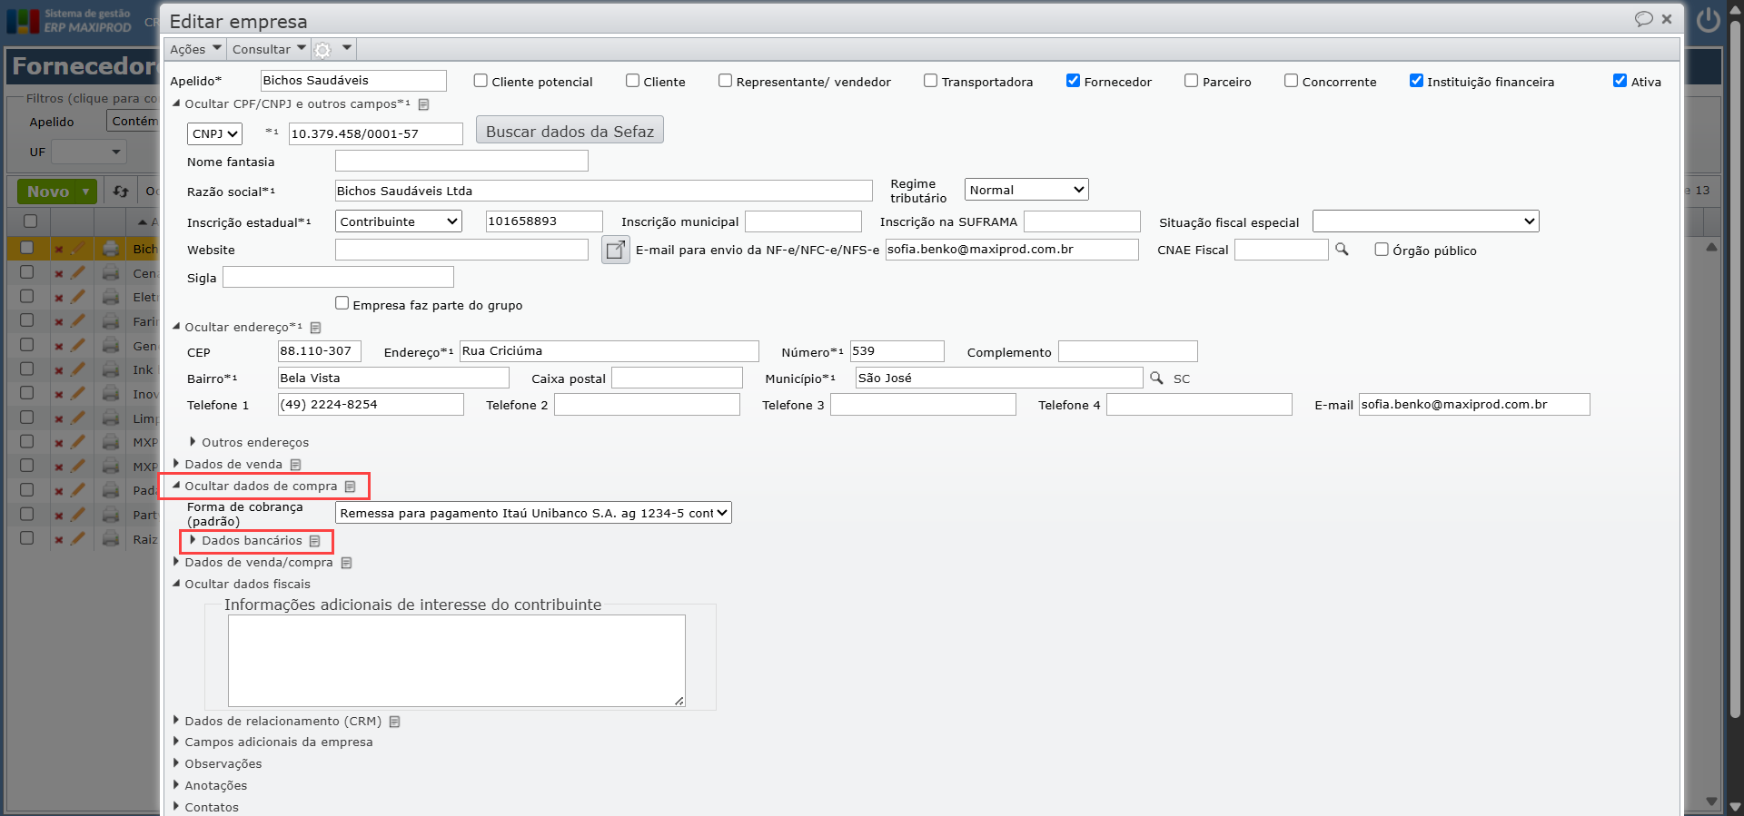Click delete X icon on Bich row
This screenshot has width=1744, height=816.
point(58,249)
